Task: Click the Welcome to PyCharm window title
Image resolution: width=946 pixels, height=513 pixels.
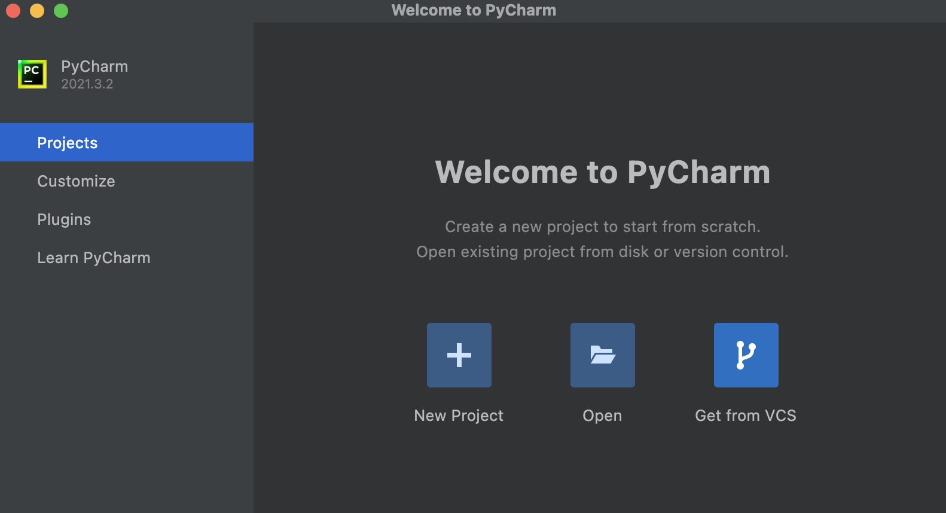Action: (x=474, y=10)
